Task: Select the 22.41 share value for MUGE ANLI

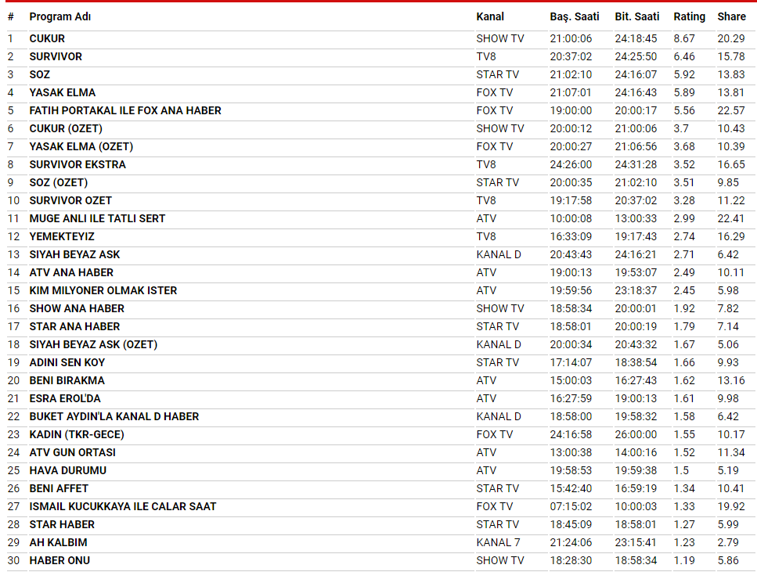Action: tap(731, 218)
